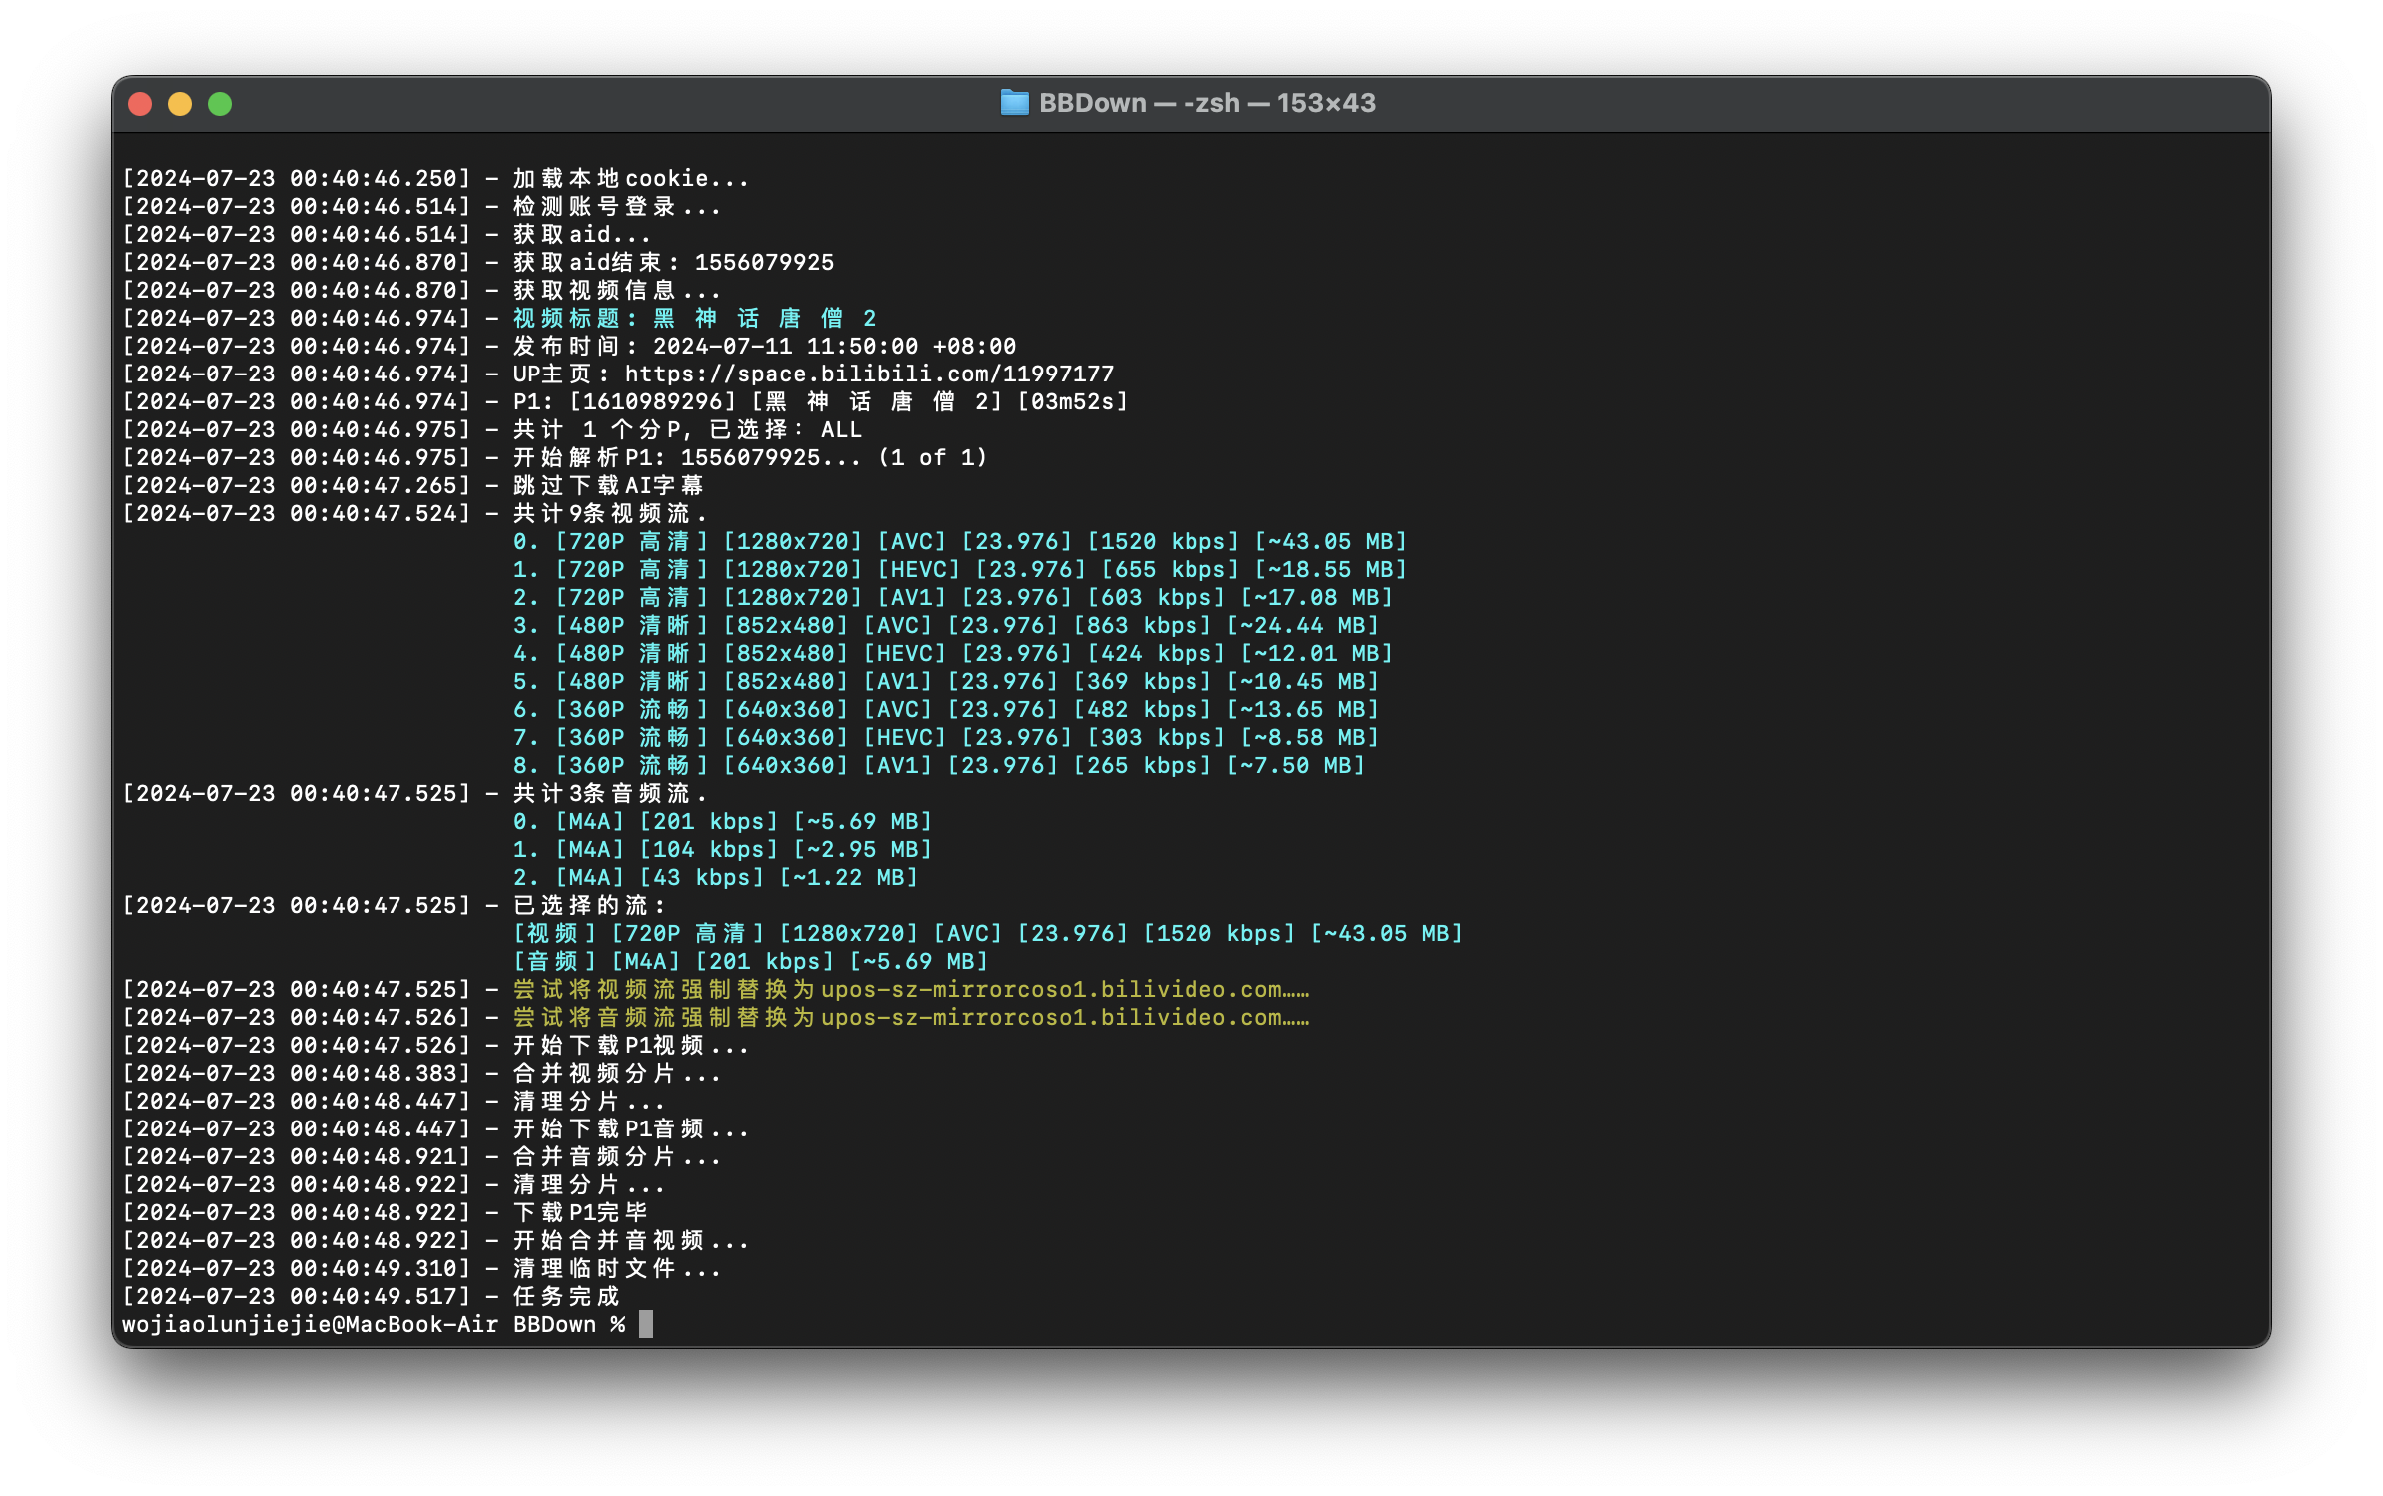Click the line 共计9条视频流.

point(609,513)
